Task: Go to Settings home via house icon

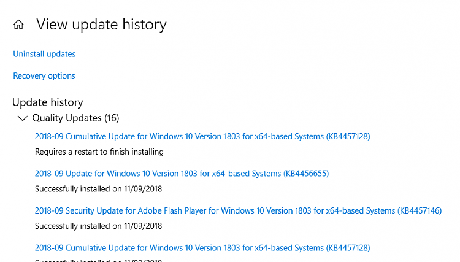Action: coord(18,25)
